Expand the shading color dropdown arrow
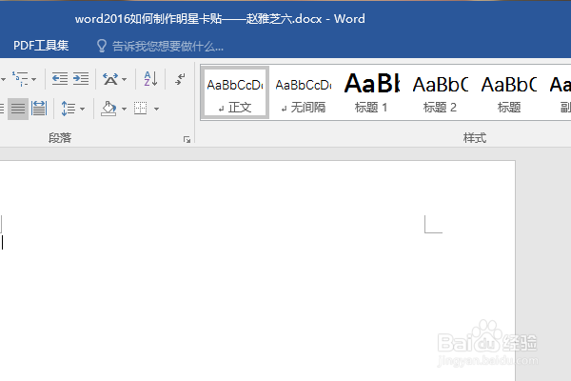 [x=124, y=109]
